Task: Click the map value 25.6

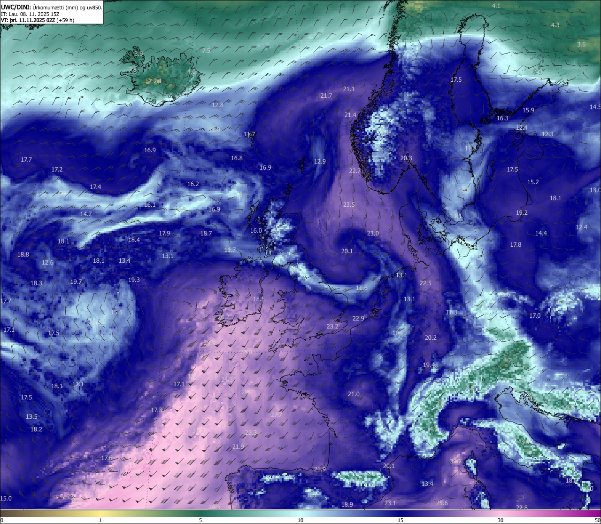Action: 442,503
